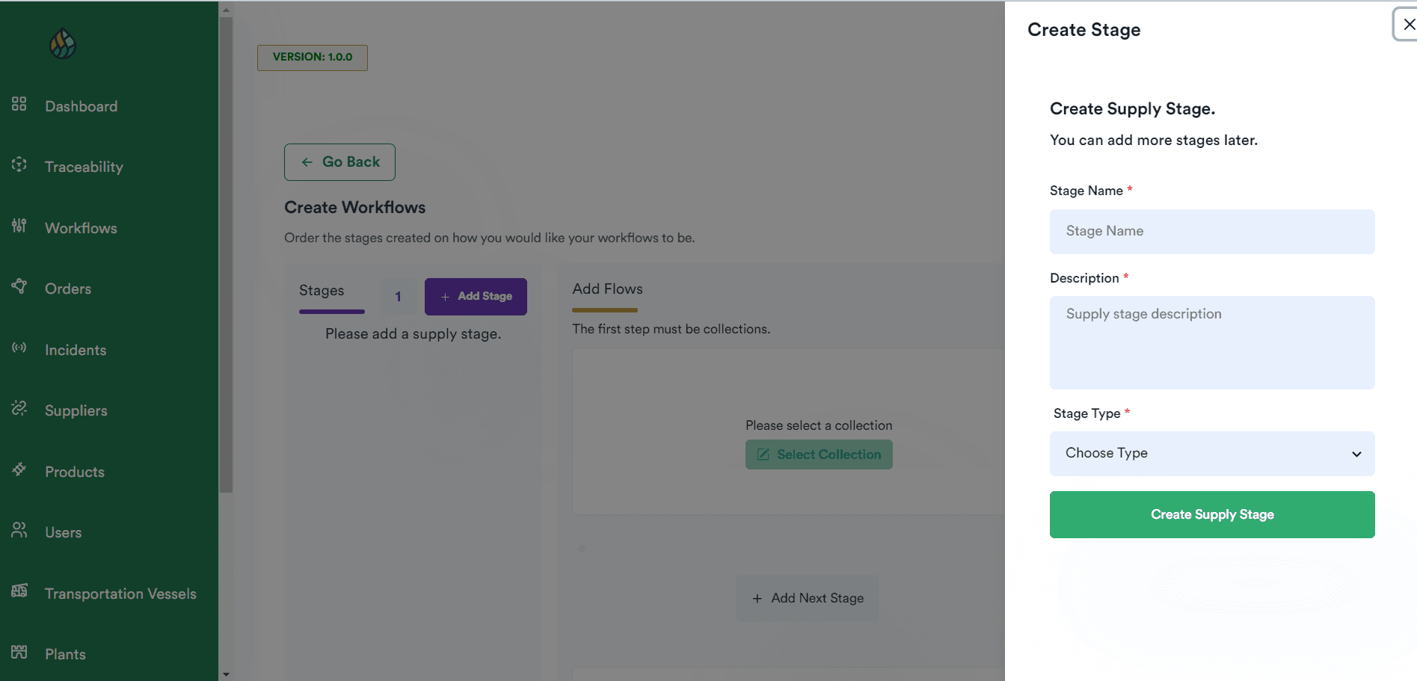The image size is (1417, 681).
Task: Focus the Stage Name input field
Action: click(x=1211, y=232)
